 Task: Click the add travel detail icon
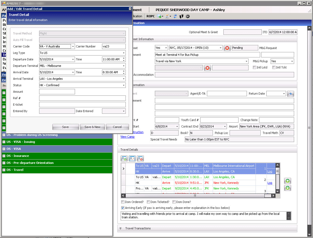pos(124,158)
